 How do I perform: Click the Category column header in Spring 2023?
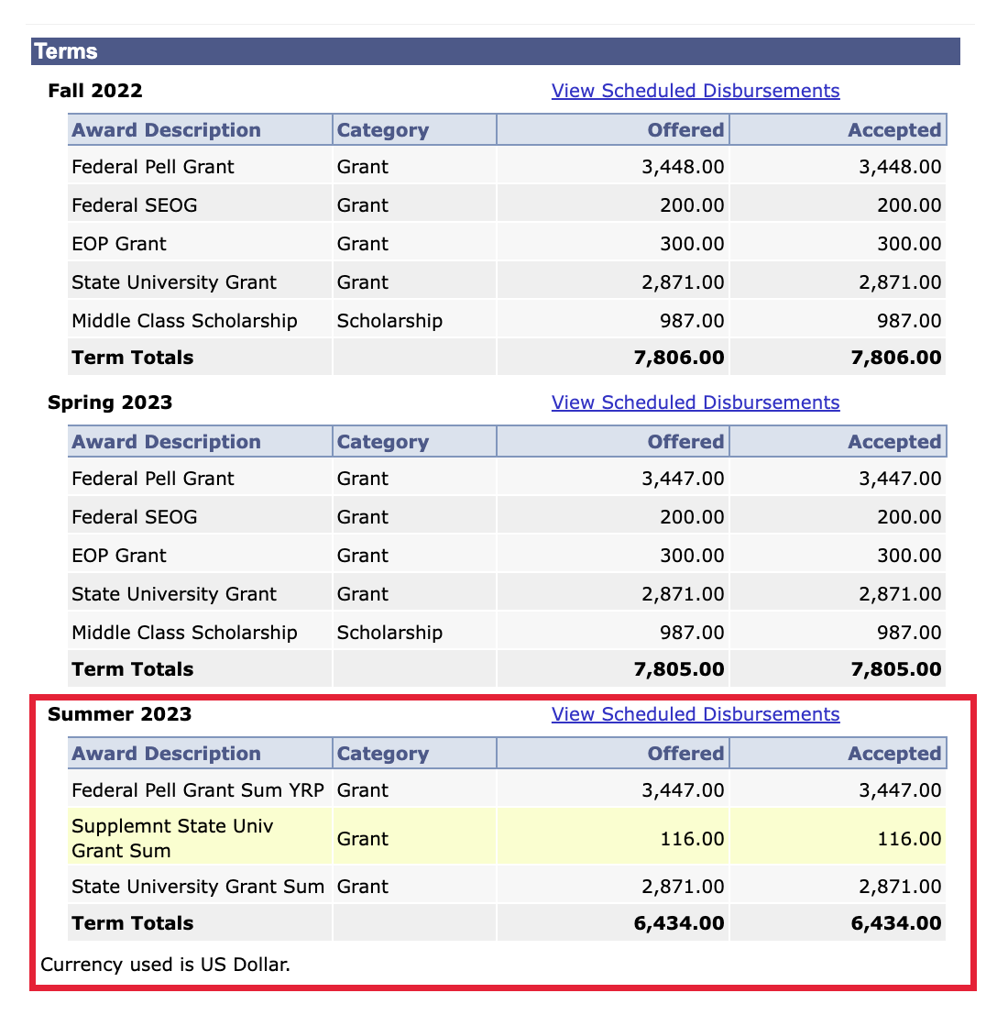[x=382, y=441]
